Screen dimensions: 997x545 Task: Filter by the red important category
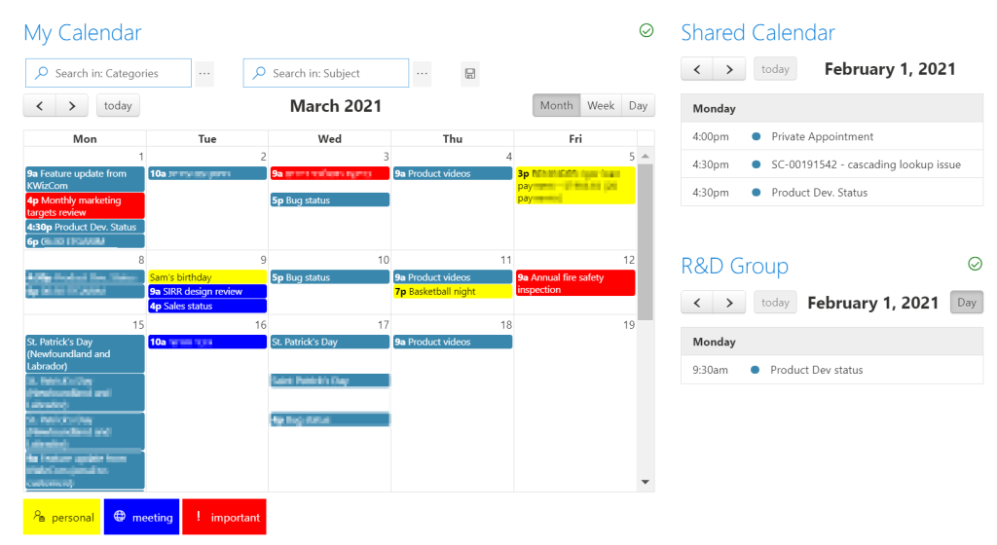[x=225, y=517]
